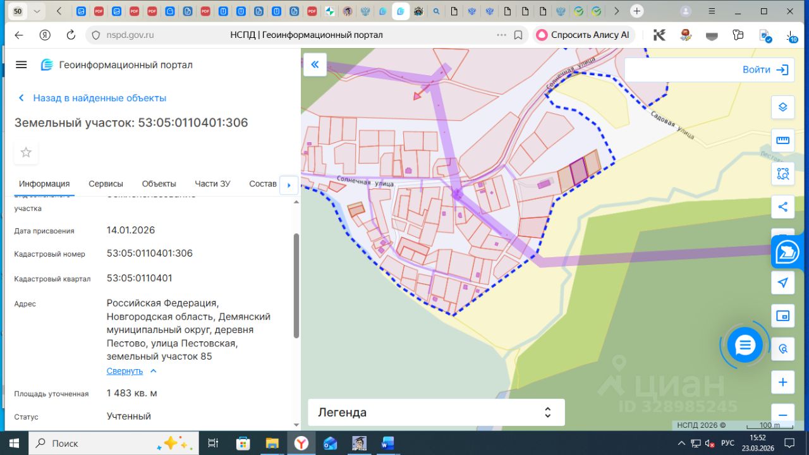Open the hamburger menu of the portal
Viewport: 809px width, 455px height.
click(21, 64)
